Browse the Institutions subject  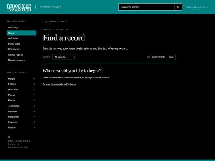21,117
